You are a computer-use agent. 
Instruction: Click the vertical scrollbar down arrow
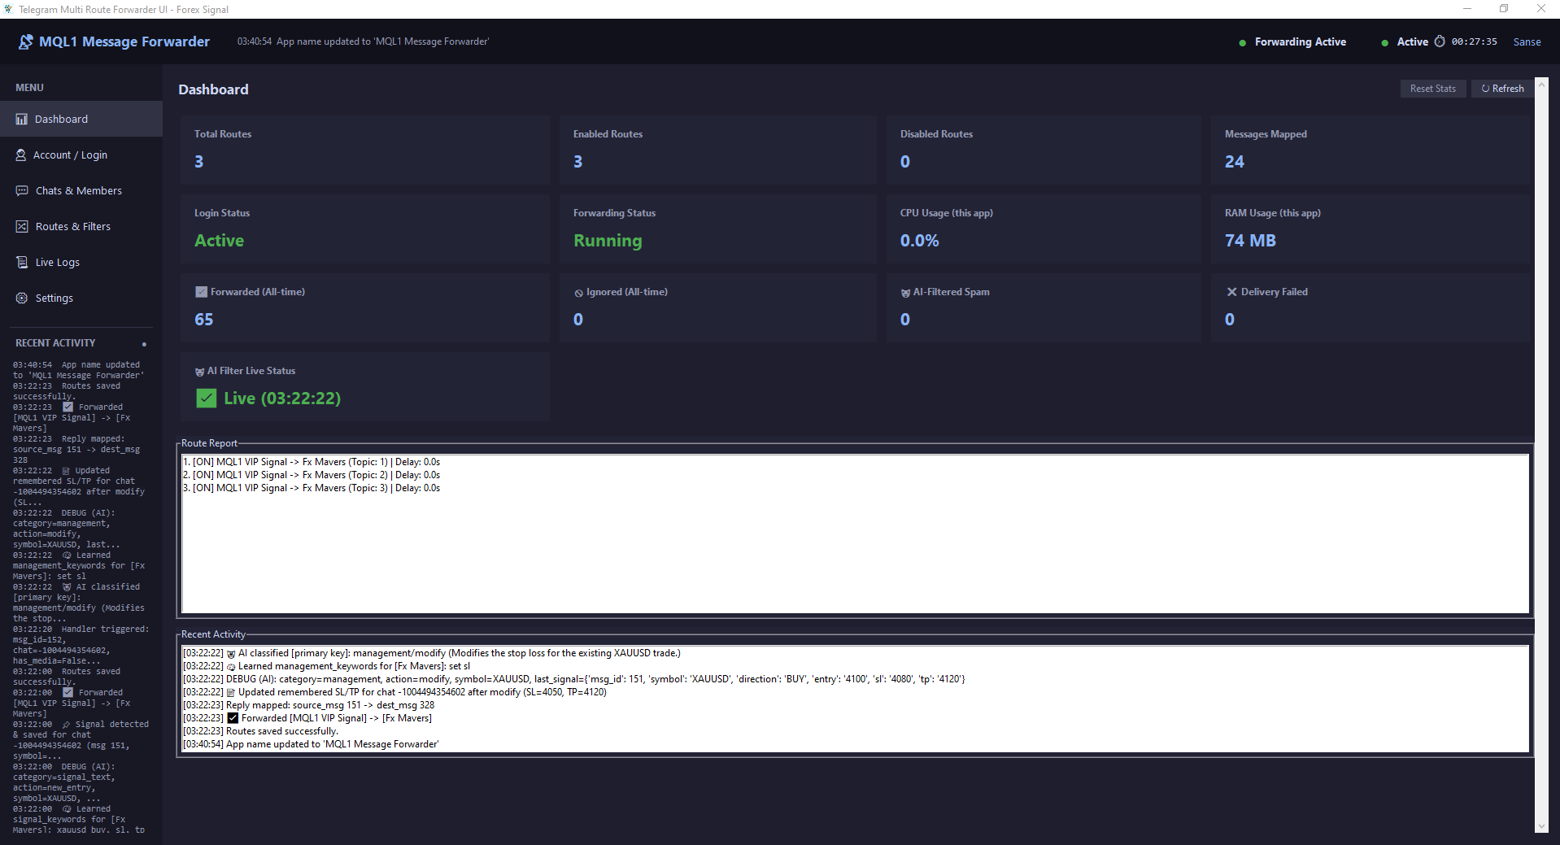click(1541, 826)
